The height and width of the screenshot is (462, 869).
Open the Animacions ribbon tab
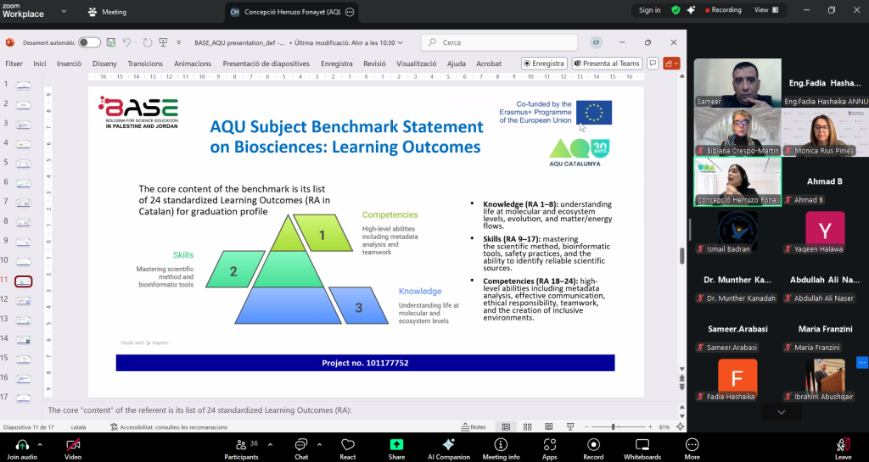click(x=192, y=64)
